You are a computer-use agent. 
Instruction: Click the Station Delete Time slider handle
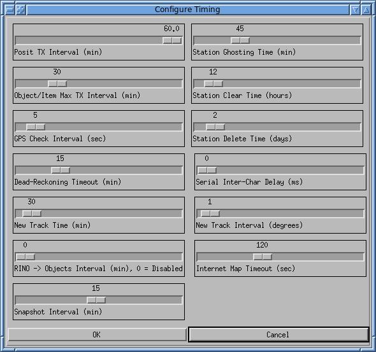[x=215, y=127]
